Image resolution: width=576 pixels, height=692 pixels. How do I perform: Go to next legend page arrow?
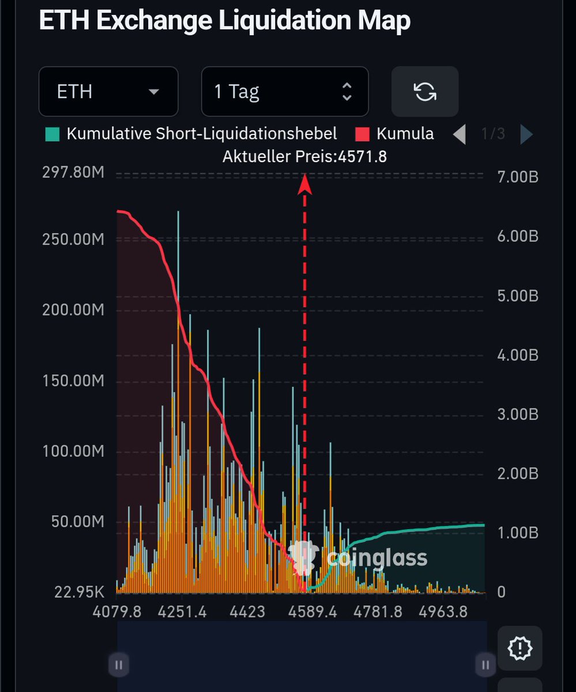(x=526, y=134)
